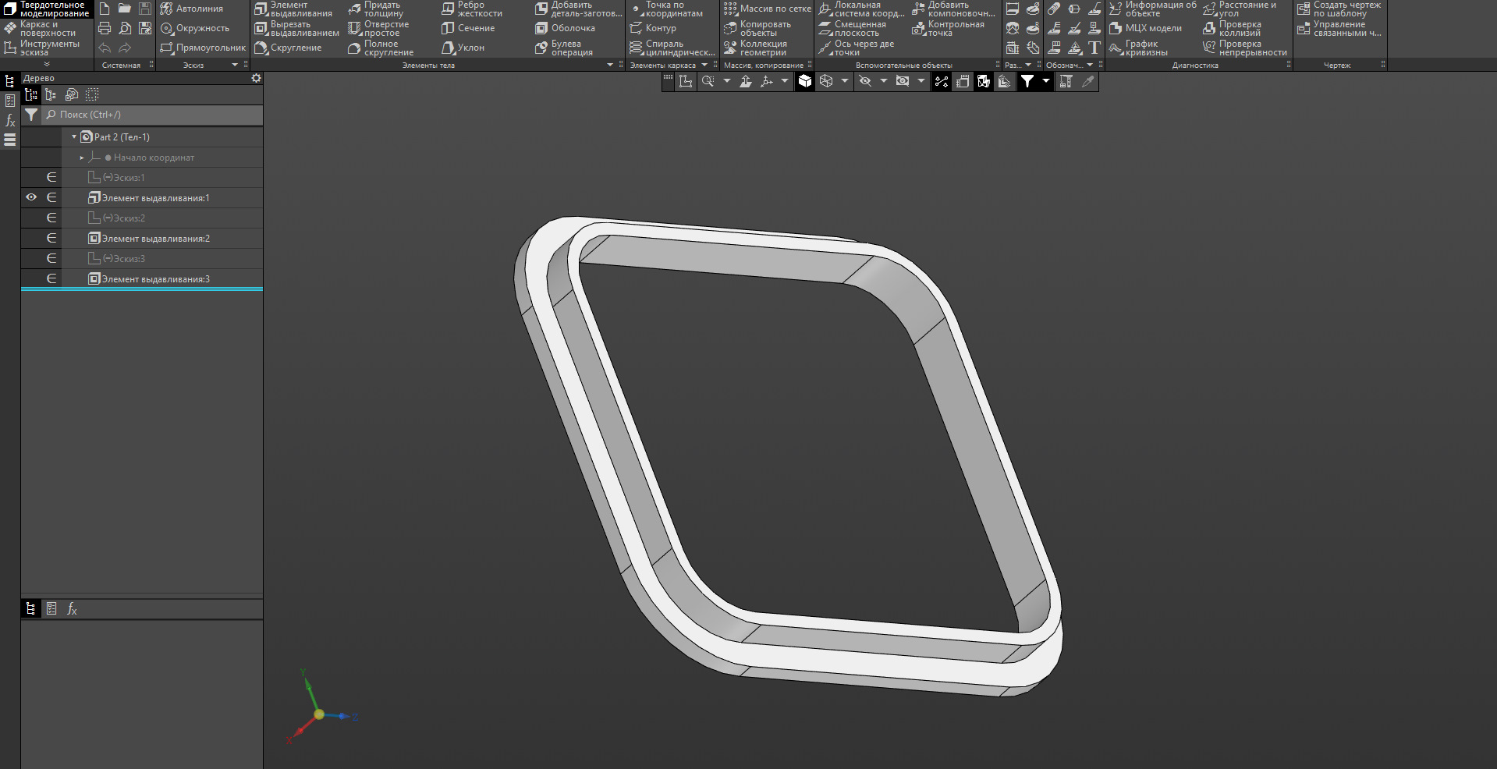Select Точка по координатам tool

(666, 9)
